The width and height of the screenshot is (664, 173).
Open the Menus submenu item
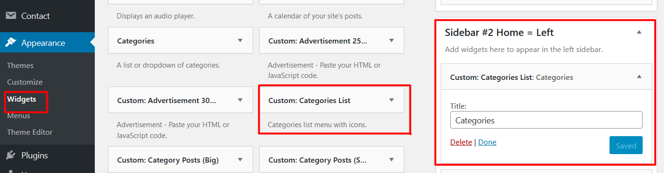click(x=18, y=115)
